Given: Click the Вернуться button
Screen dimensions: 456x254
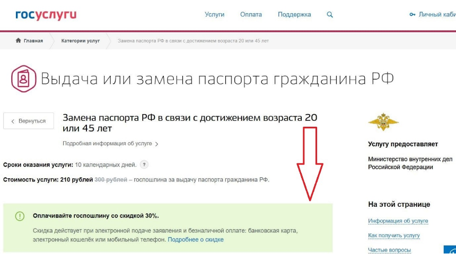Looking at the screenshot, I should [x=29, y=121].
